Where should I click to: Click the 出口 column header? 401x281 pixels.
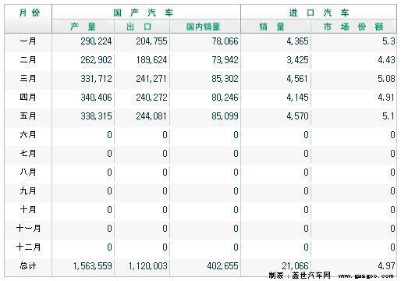click(139, 27)
